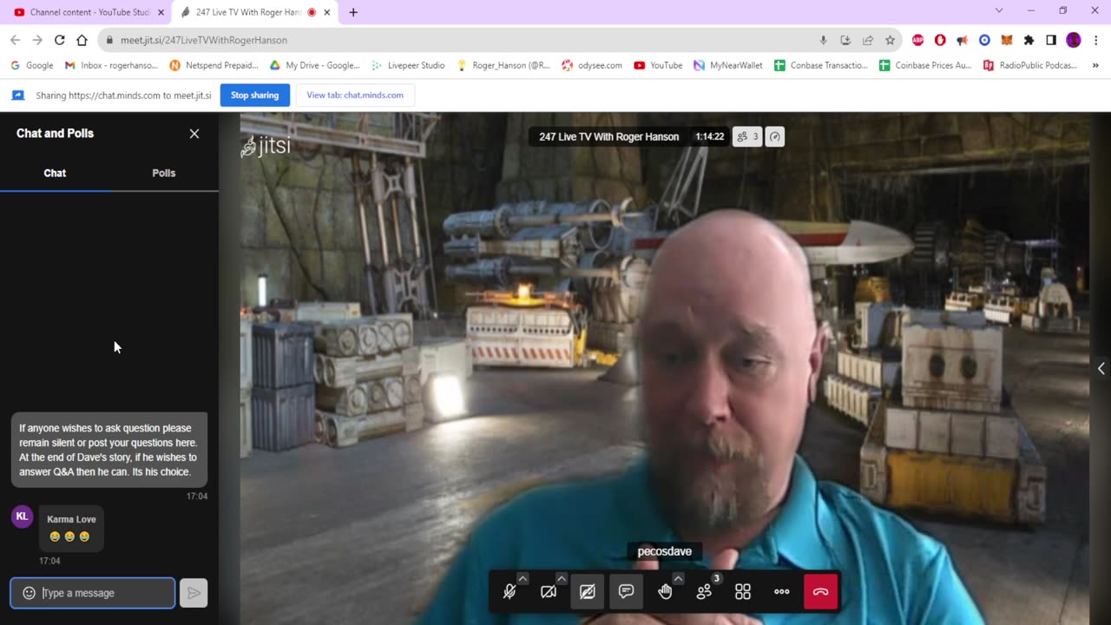
Task: Open the Chrome profile avatar
Action: pyautogui.click(x=1074, y=40)
